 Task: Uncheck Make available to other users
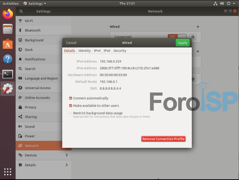[70, 106]
